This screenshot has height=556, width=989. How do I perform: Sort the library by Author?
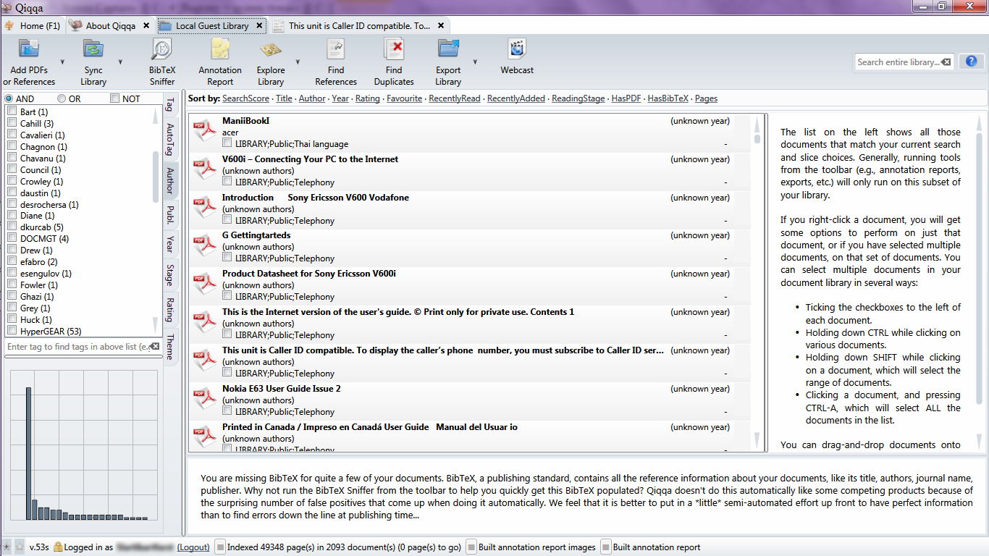tap(311, 98)
